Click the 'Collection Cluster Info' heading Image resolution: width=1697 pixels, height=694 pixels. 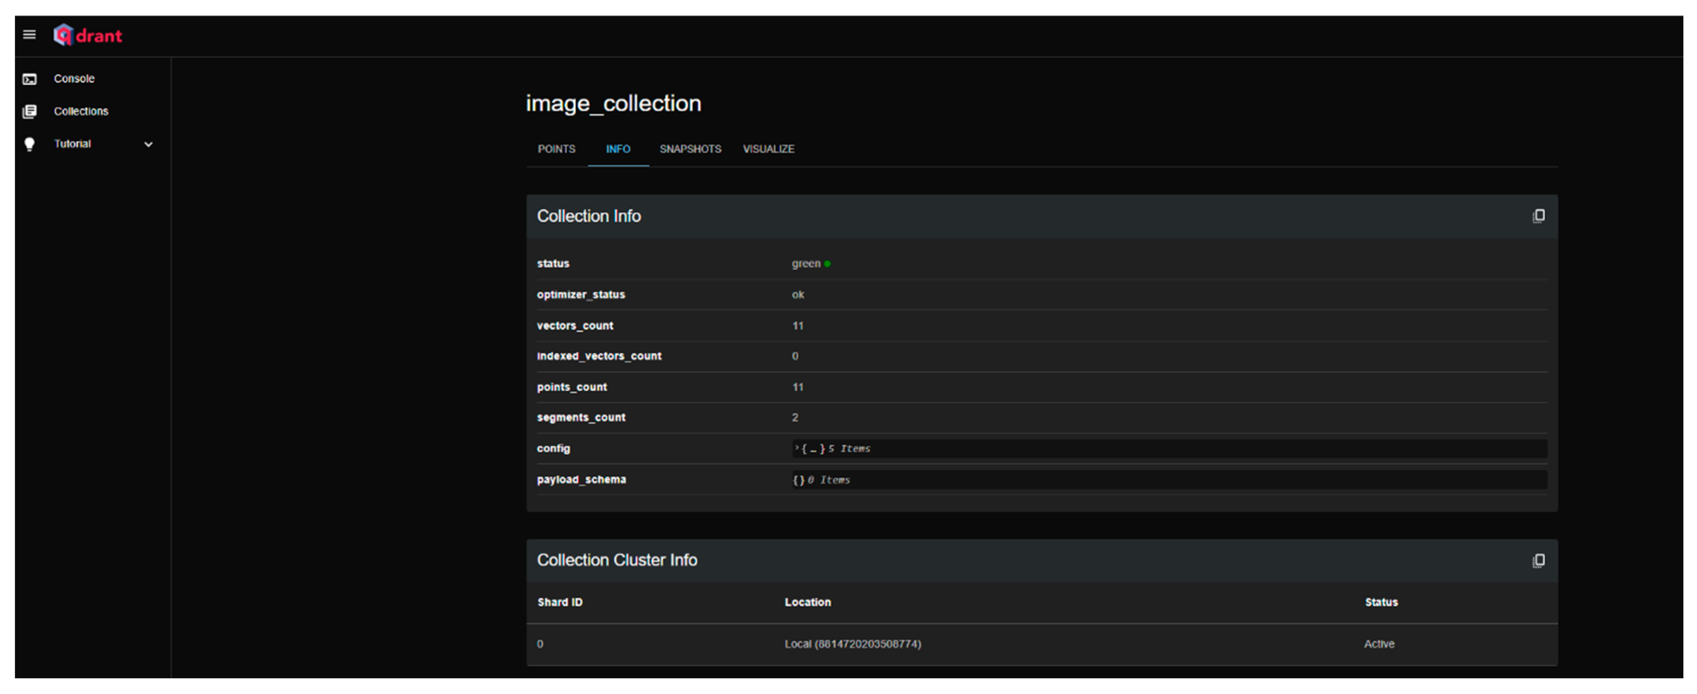[x=617, y=560]
